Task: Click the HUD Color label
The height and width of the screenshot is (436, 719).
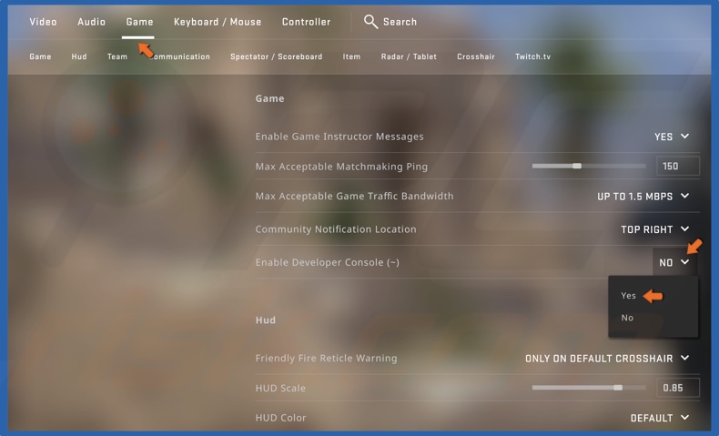Action: [280, 418]
